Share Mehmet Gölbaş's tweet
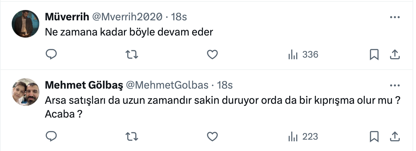416x151 pixels. pyautogui.click(x=394, y=137)
